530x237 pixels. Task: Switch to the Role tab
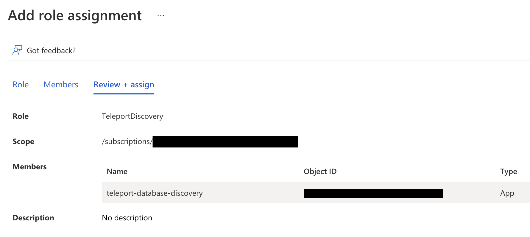[x=21, y=85]
